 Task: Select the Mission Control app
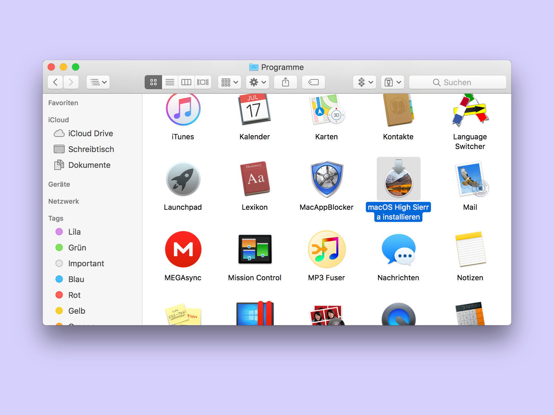tap(254, 249)
